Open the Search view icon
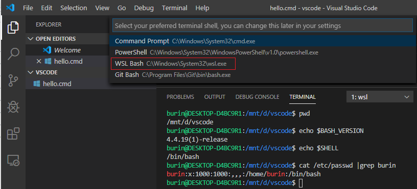417x189 pixels. (x=13, y=54)
